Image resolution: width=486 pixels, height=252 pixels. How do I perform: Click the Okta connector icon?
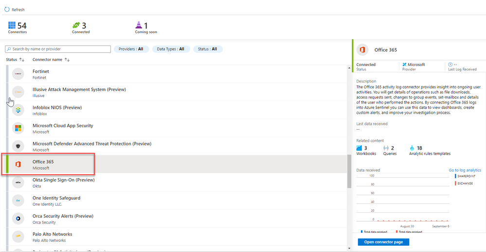pyautogui.click(x=18, y=183)
